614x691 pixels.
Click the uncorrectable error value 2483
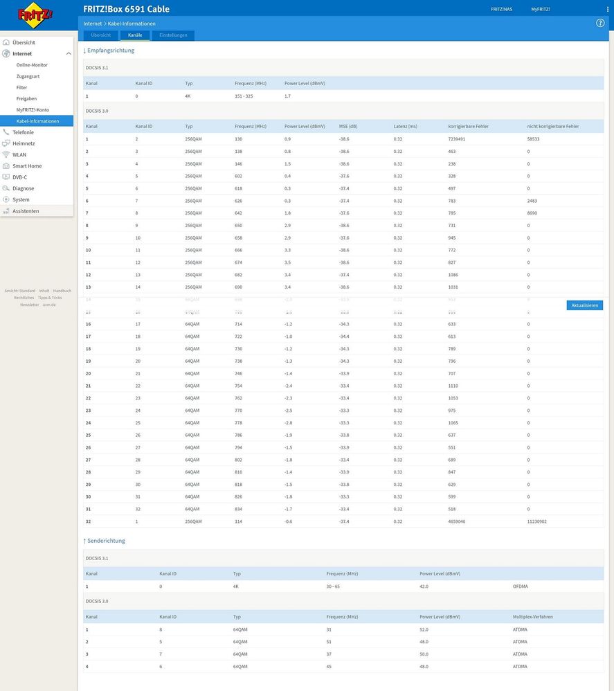[x=532, y=201]
